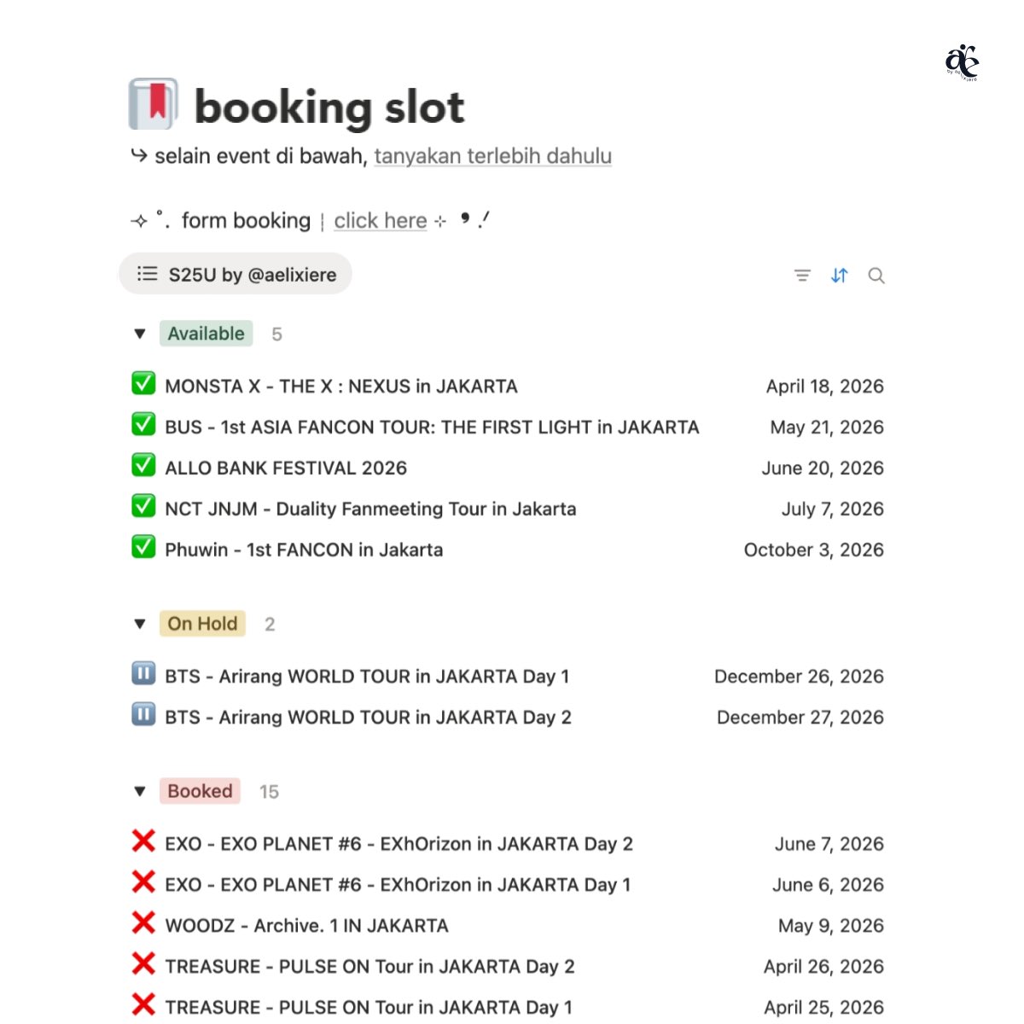Open the search magnifier icon
The image size is (1024, 1024).
pos(876,276)
